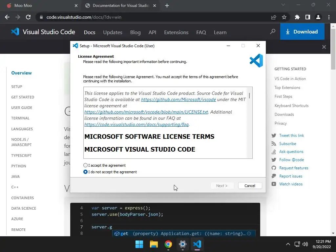Screen dimensions: 336x252
Task: Click the address bar URL
Action: (84, 17)
